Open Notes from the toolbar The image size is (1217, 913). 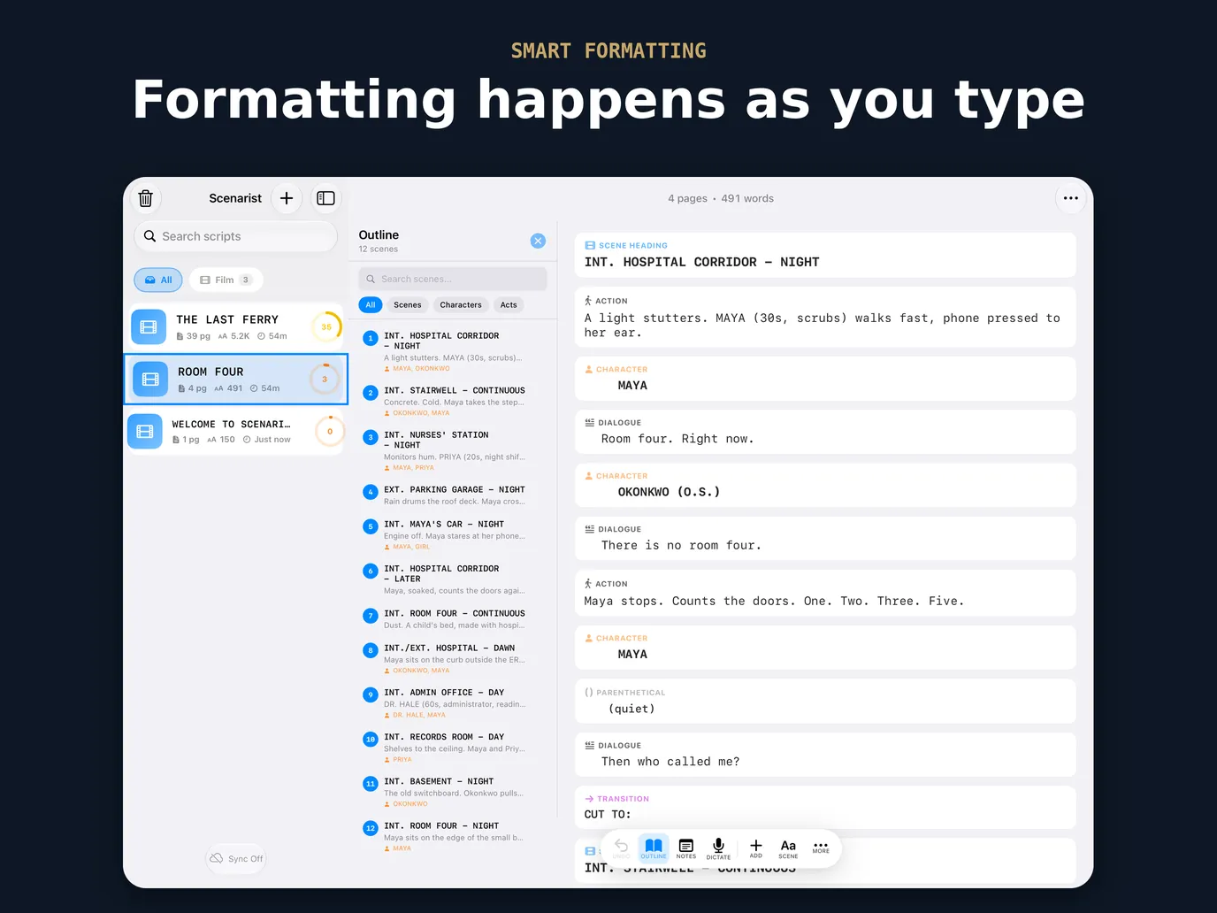coord(686,848)
